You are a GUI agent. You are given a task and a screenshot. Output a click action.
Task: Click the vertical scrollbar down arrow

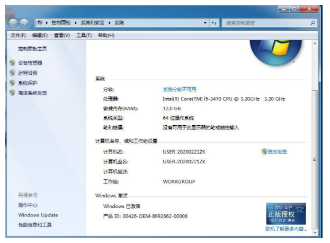point(315,232)
